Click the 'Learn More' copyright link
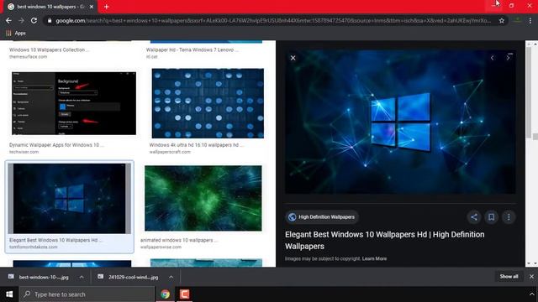Viewport: 538px width, 302px height. click(x=374, y=258)
